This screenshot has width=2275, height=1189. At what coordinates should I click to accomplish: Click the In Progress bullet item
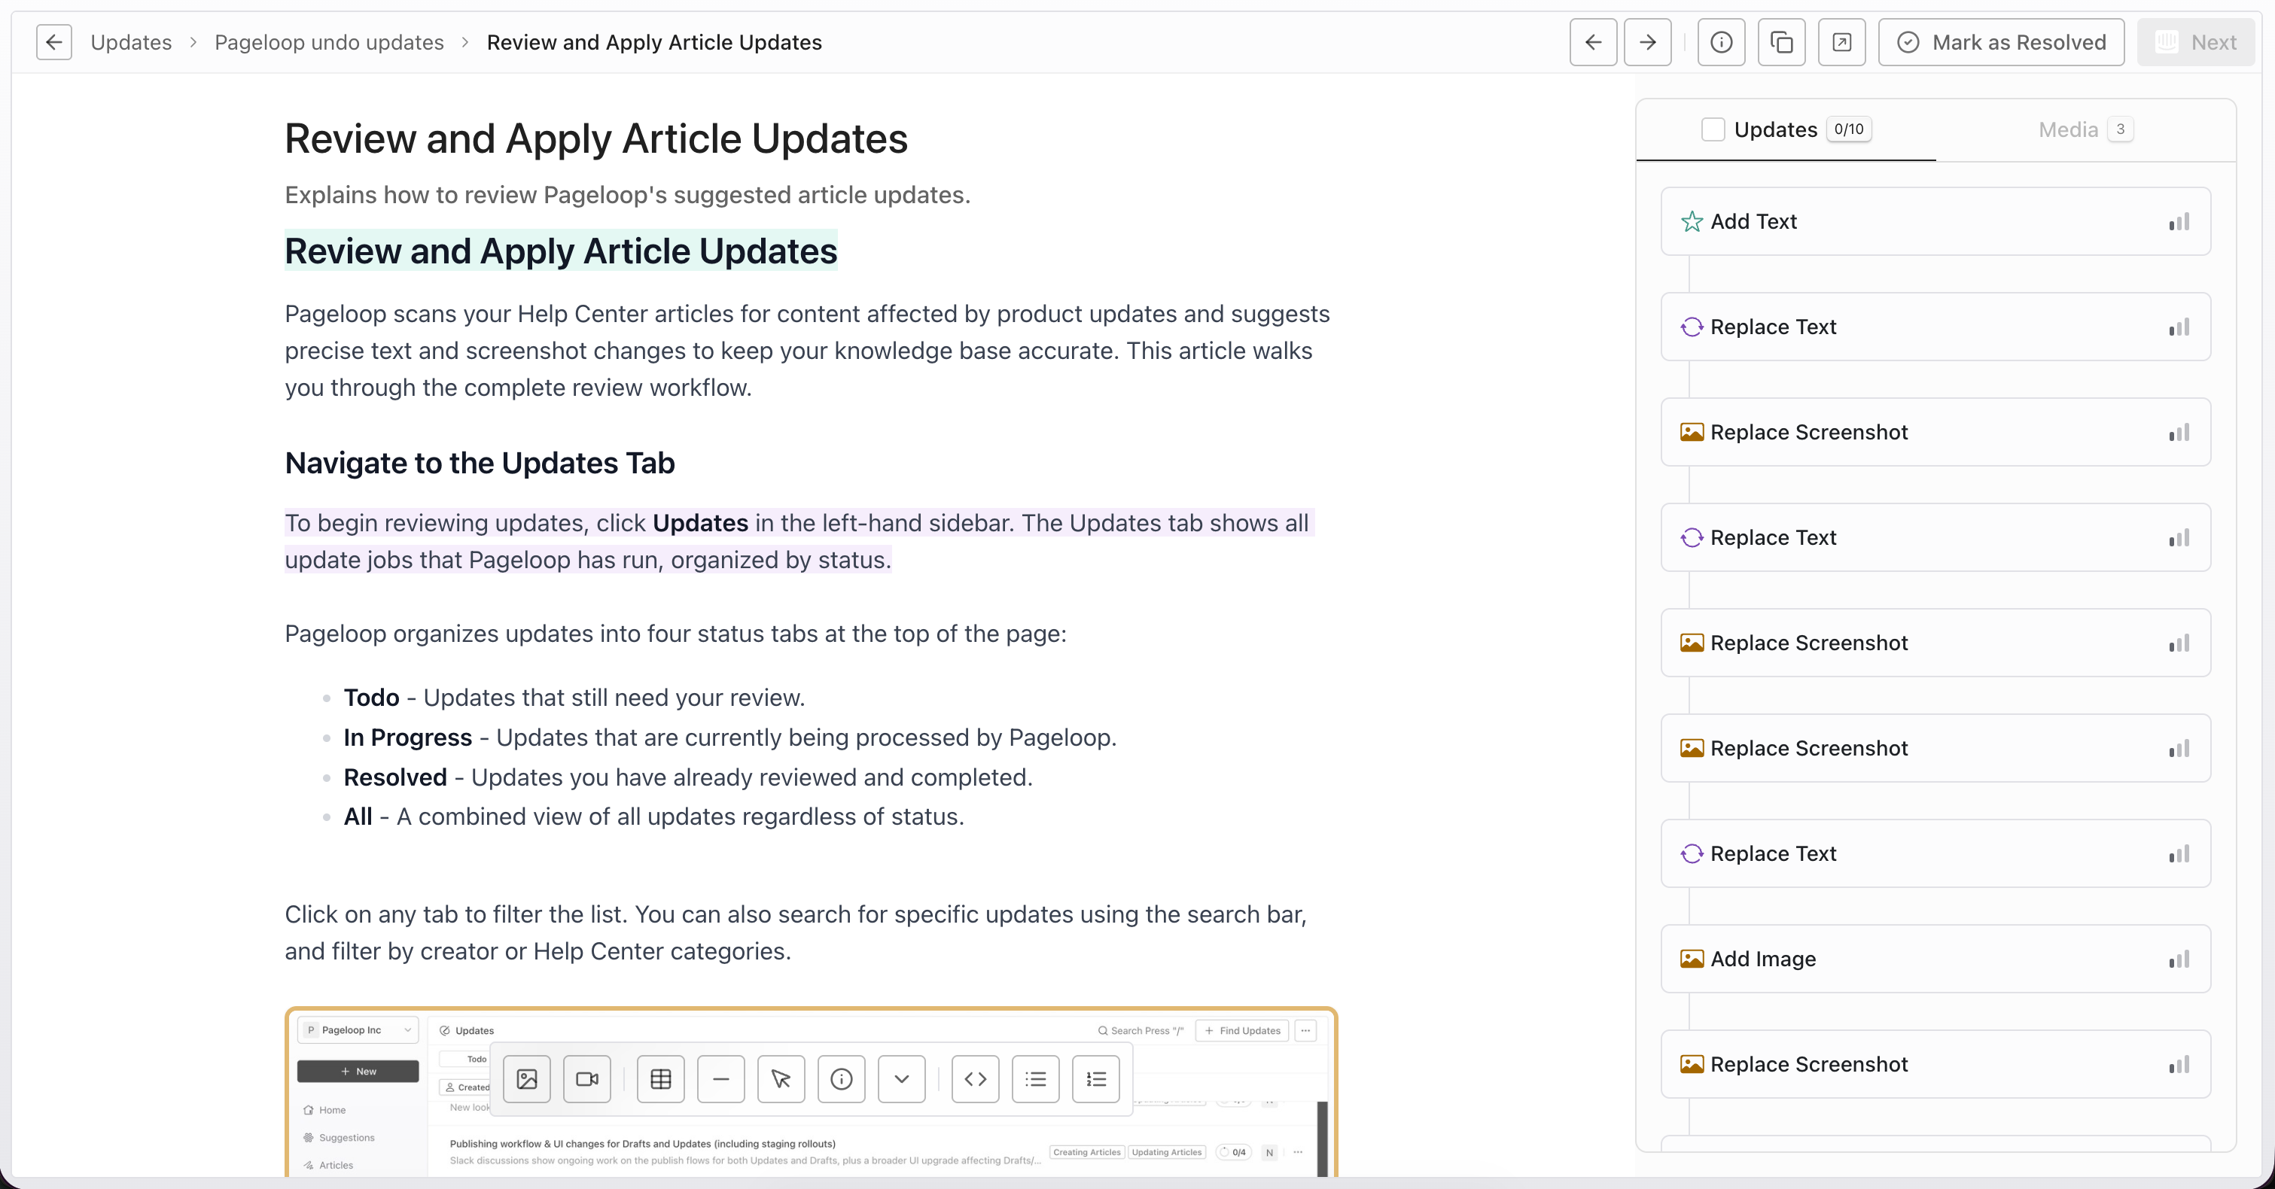point(730,737)
